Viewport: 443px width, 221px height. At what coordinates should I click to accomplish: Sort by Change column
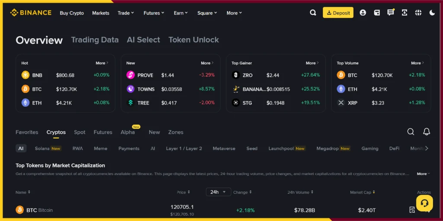[x=242, y=192]
